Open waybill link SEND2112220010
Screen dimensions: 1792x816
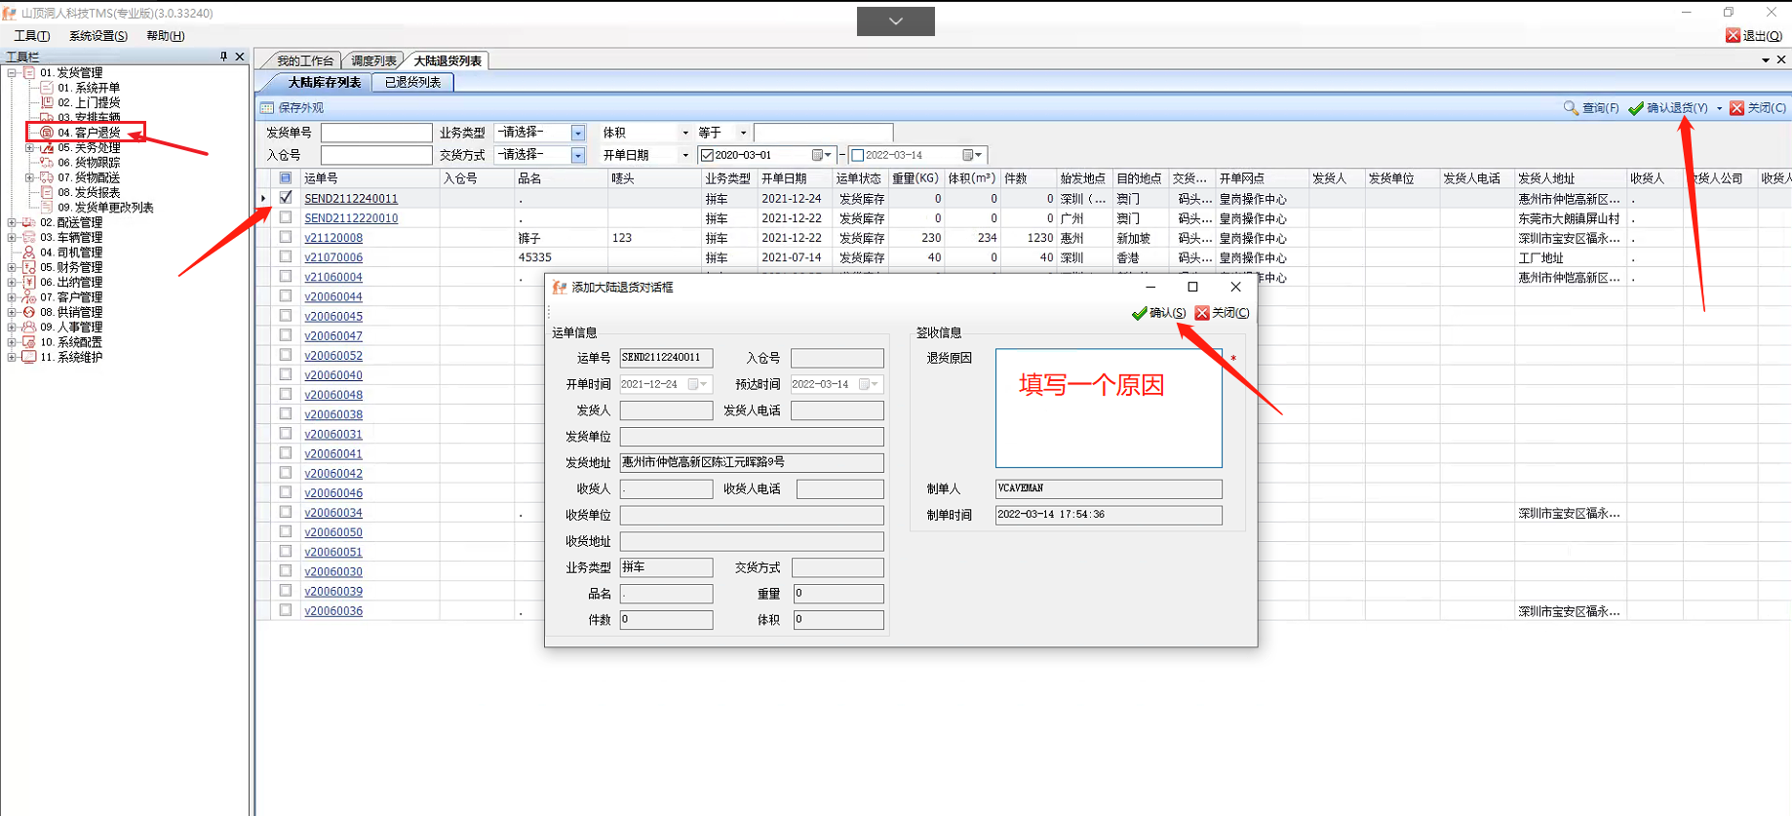[351, 218]
